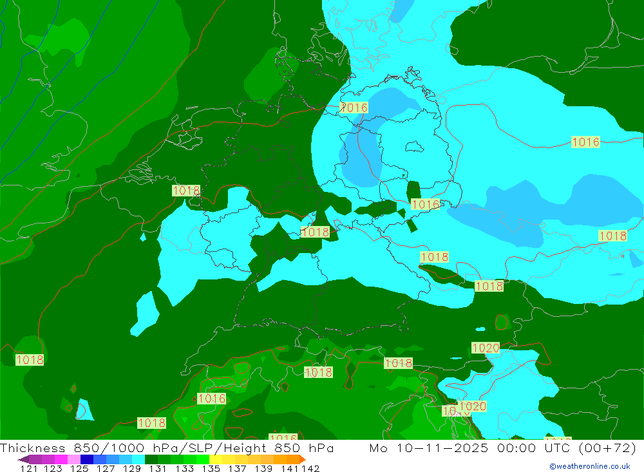Image resolution: width=644 pixels, height=472 pixels.
Task: Click legend value 135
Action: click(x=211, y=468)
